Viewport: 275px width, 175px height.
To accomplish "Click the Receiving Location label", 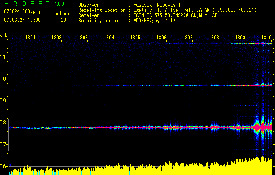I will pos(102,10).
